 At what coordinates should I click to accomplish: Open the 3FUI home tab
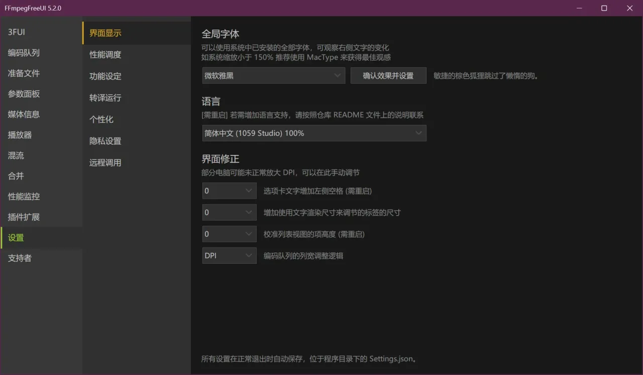point(41,32)
